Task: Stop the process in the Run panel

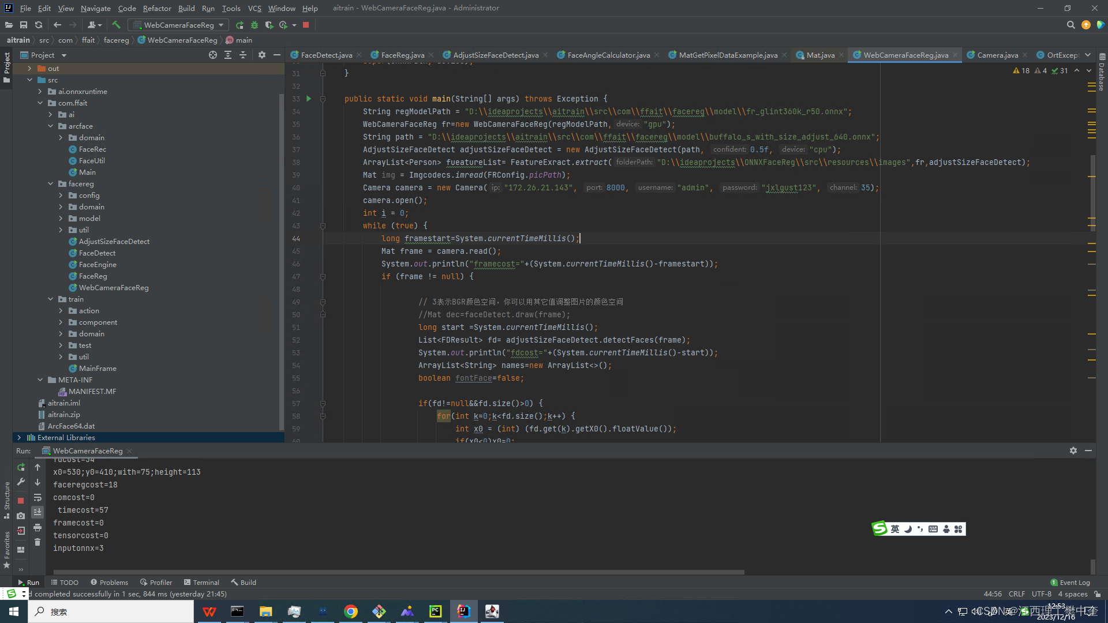Action: 21,501
